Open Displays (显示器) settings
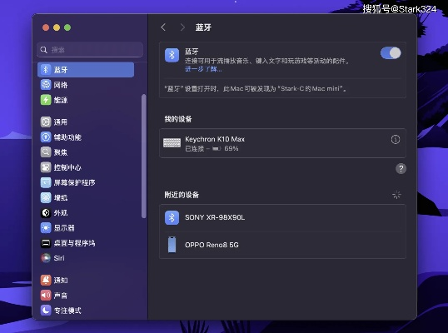 pos(86,228)
